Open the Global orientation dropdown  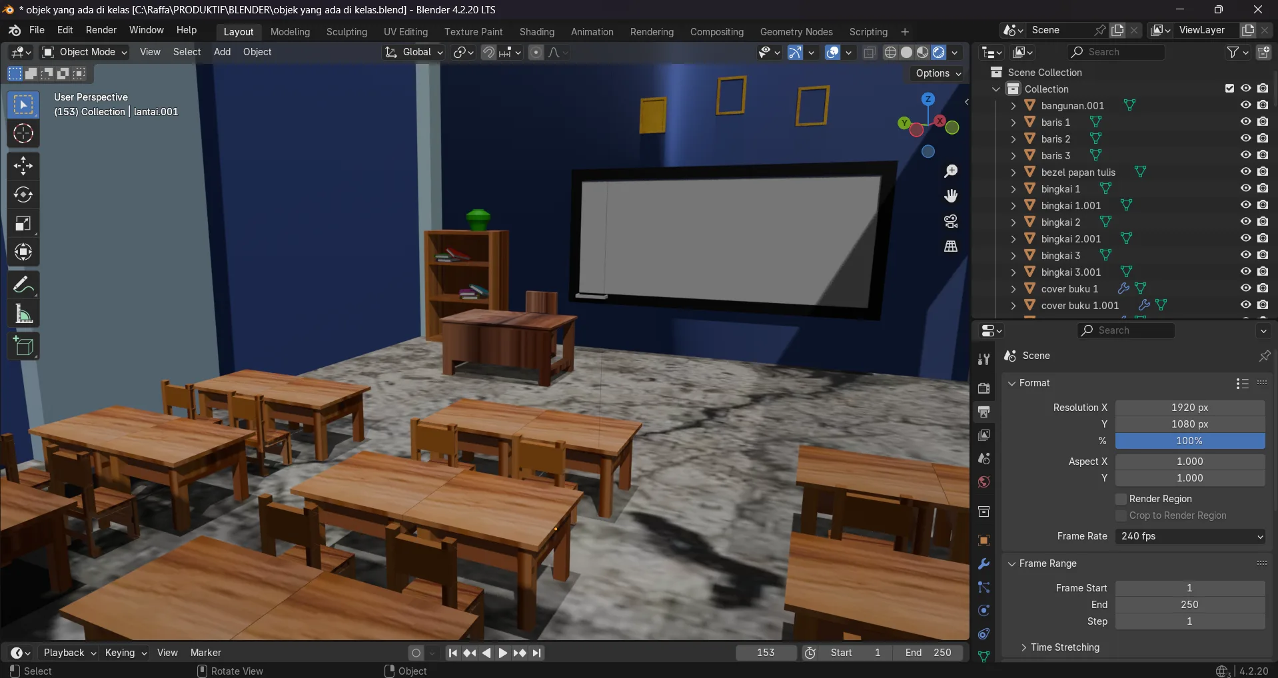[x=414, y=52]
